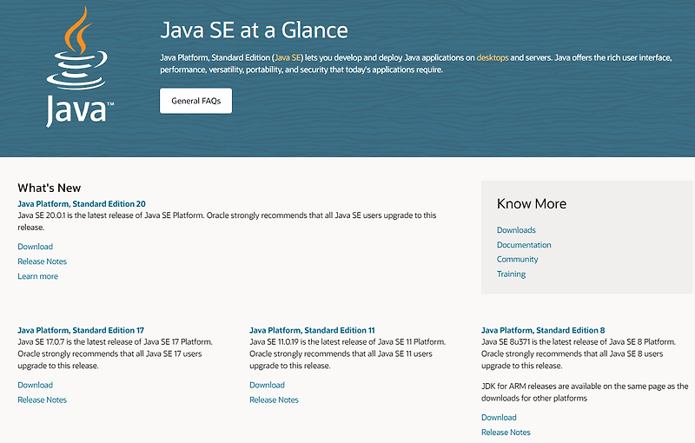Download Java SE 11 release

pos(267,385)
